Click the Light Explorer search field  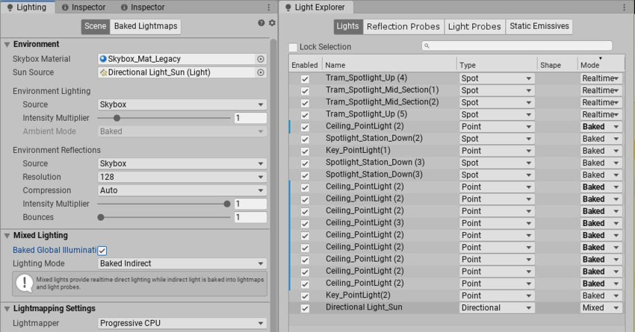click(515, 46)
